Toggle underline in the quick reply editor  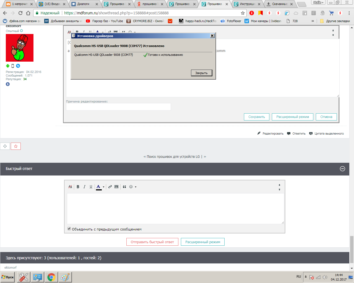91,187
